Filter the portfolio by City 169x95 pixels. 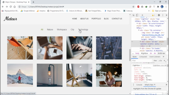(72, 30)
